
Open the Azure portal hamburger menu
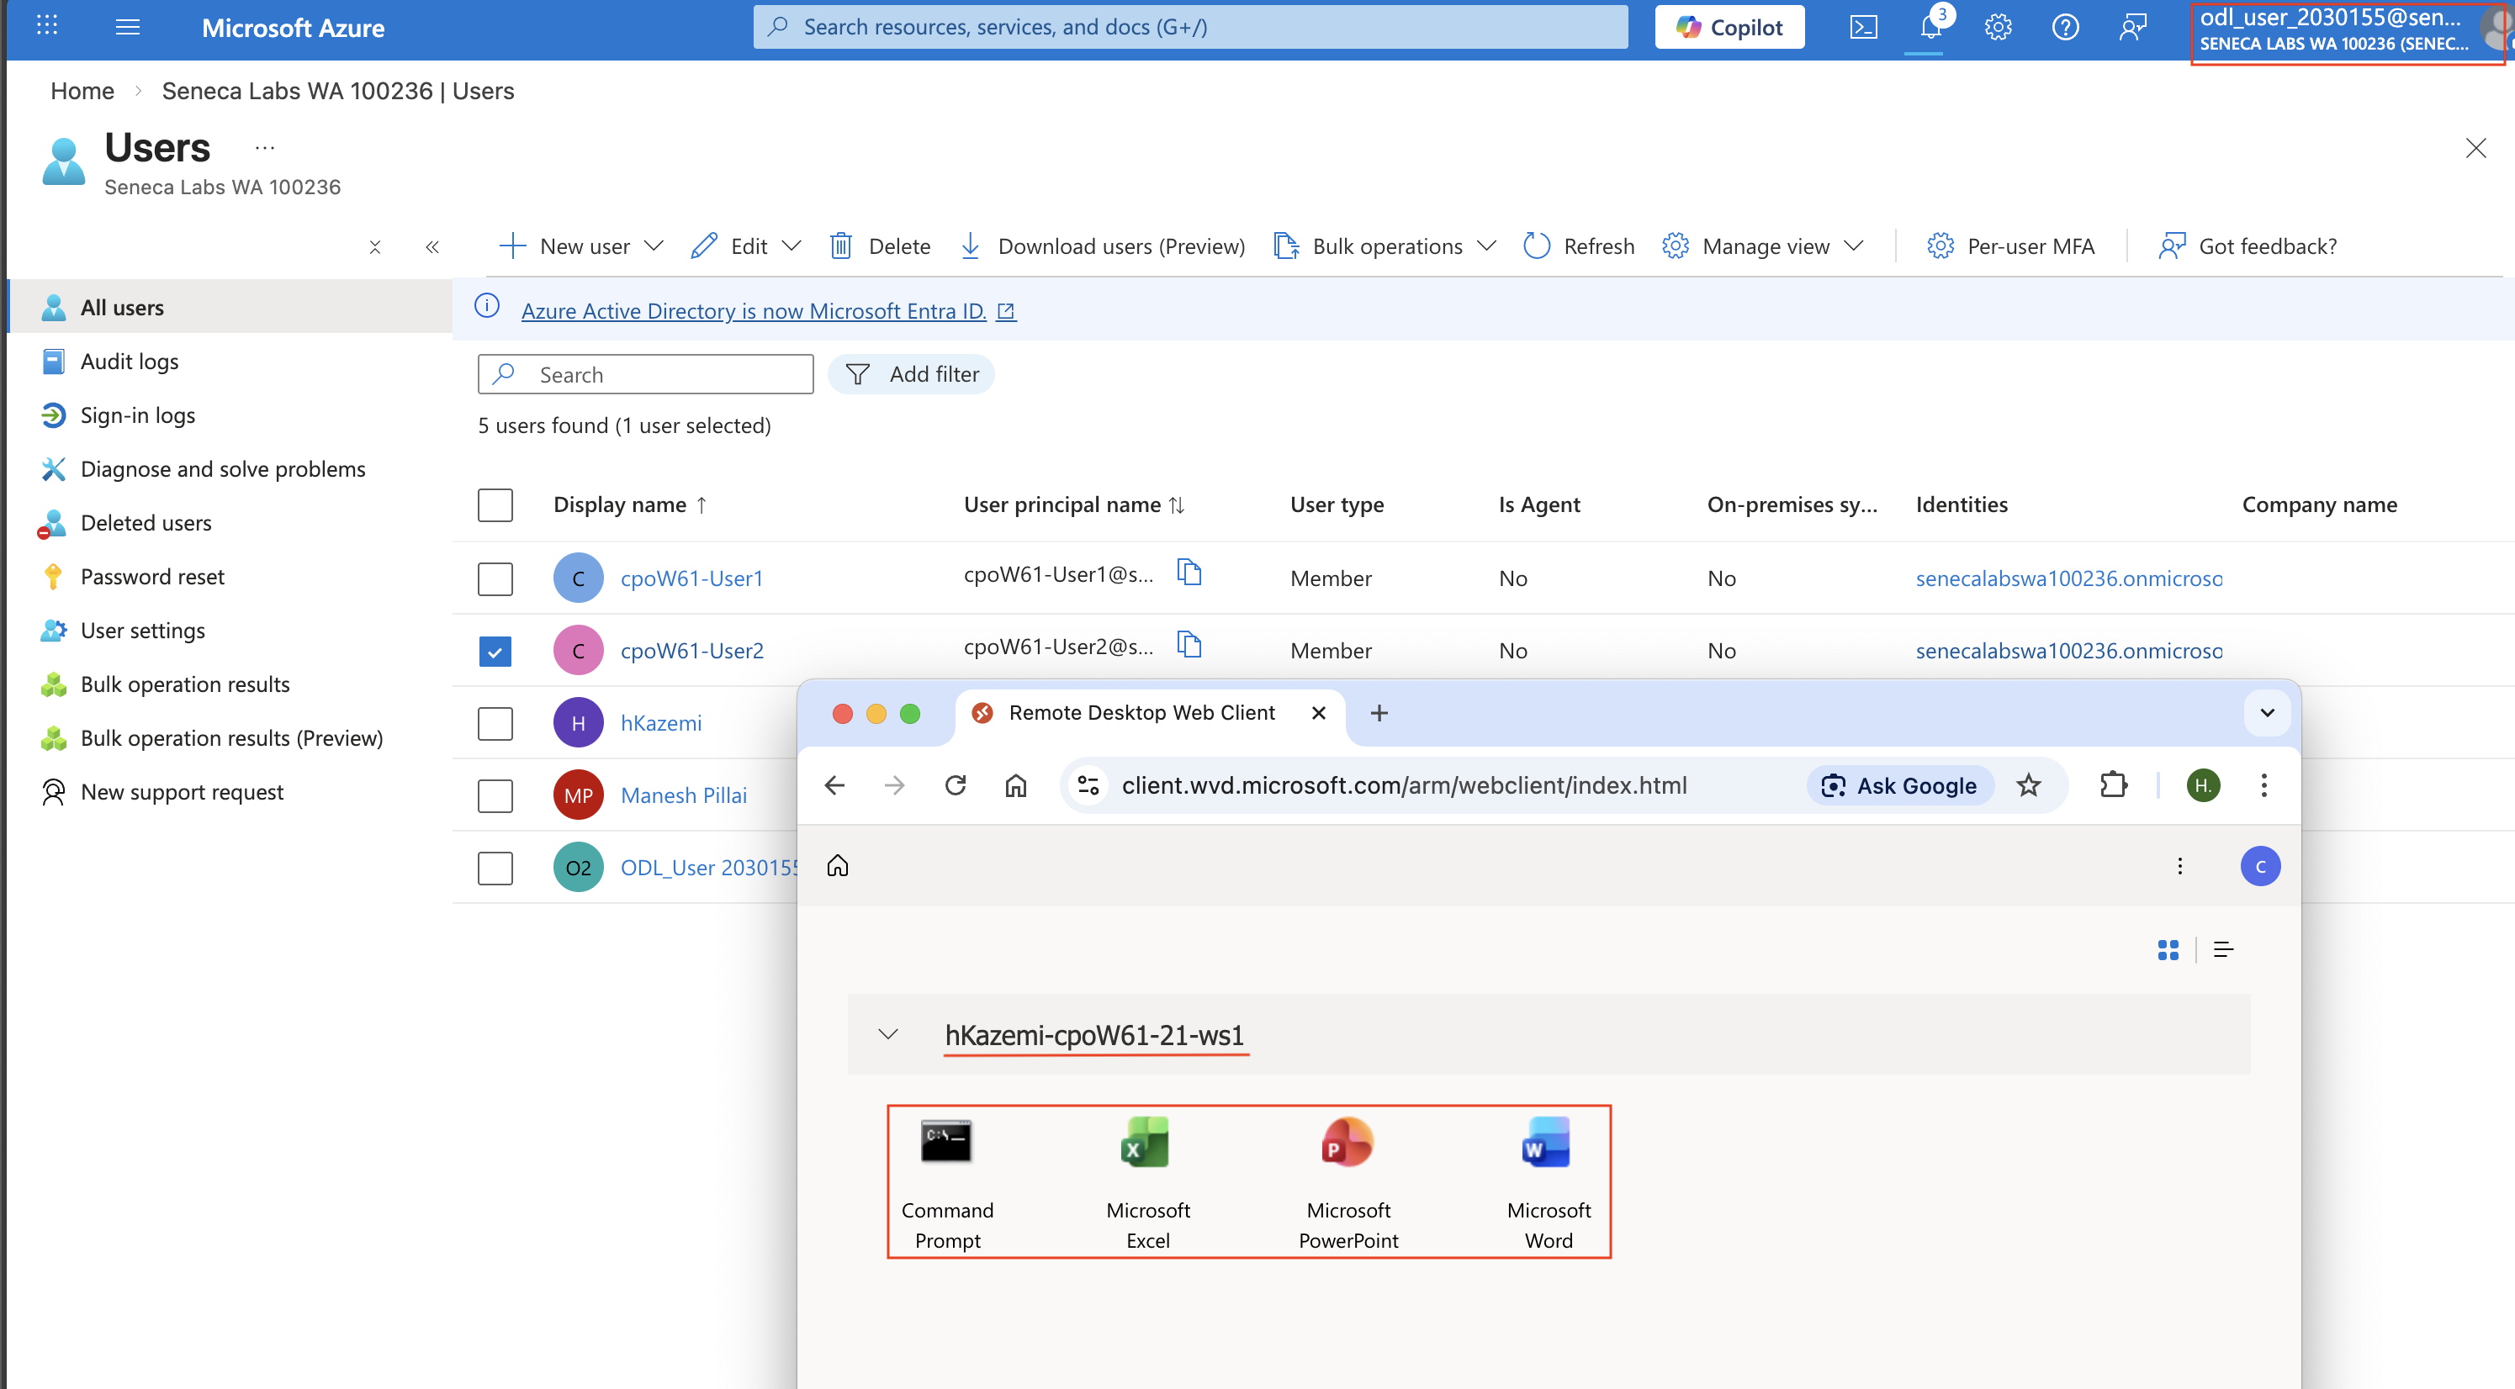click(x=128, y=26)
